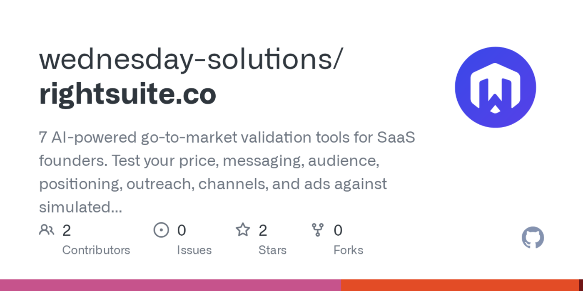Image resolution: width=583 pixels, height=291 pixels.
Task: Click the Wednesday Solutions round logo
Action: 495,87
